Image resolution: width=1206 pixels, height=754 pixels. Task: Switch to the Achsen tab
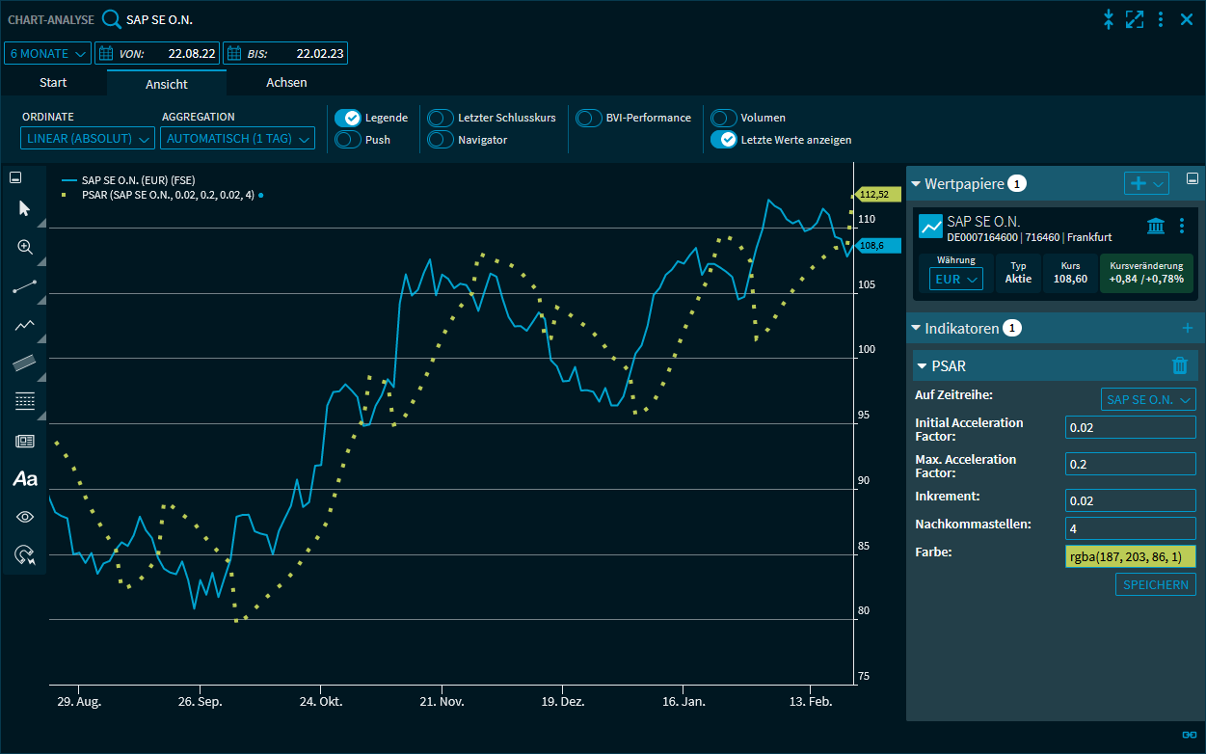pos(286,83)
